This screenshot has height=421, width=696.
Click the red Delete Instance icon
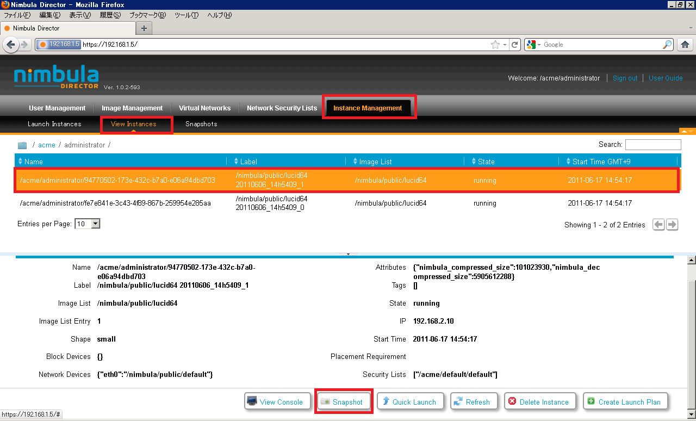click(x=512, y=401)
